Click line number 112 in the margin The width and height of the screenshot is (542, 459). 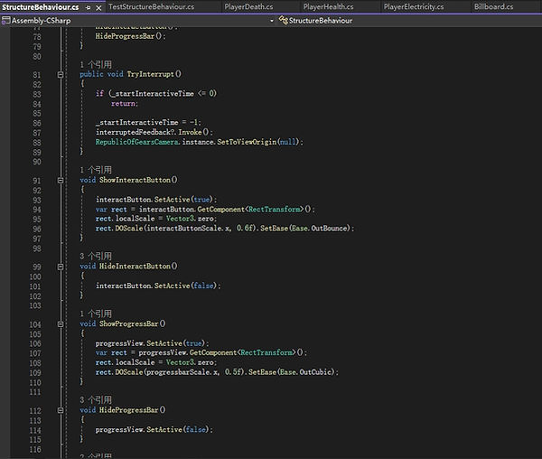pos(35,410)
